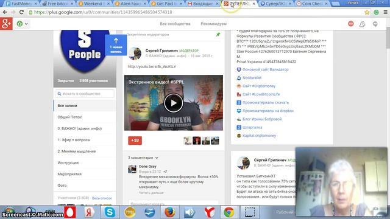This screenshot has height=219, width=390.
Task: Open Основной сайт Валидатор link
Action: [x=266, y=69]
